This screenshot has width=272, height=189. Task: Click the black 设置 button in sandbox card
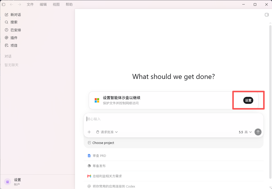(x=248, y=100)
